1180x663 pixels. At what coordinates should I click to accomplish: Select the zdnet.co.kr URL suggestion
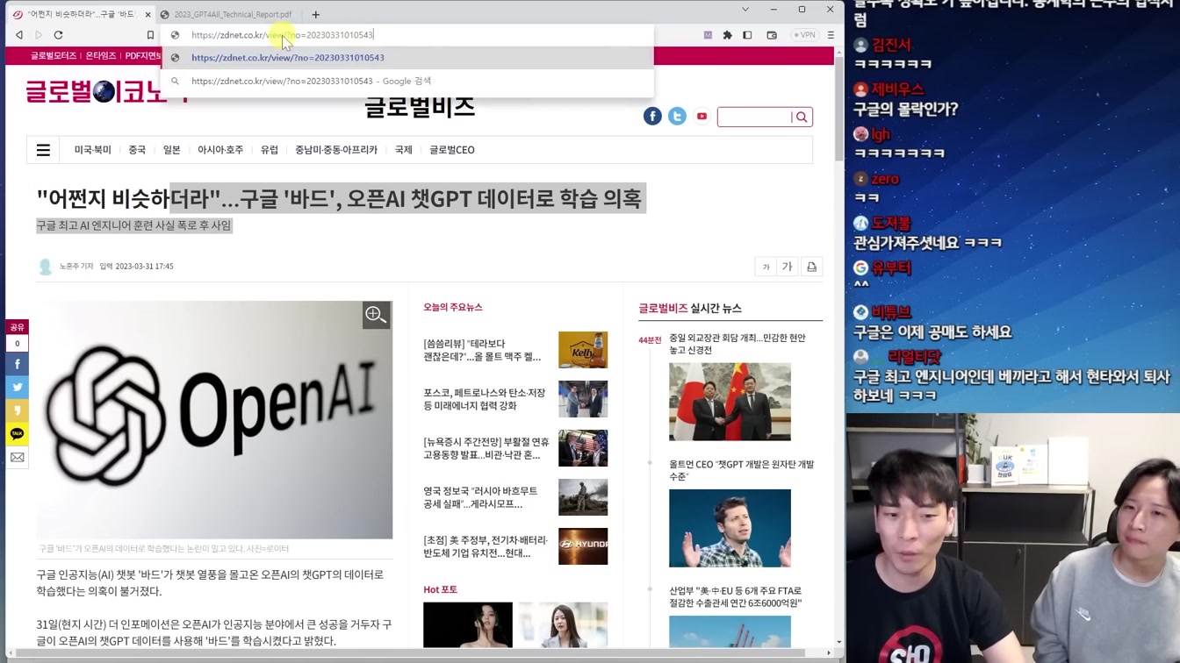tap(407, 58)
